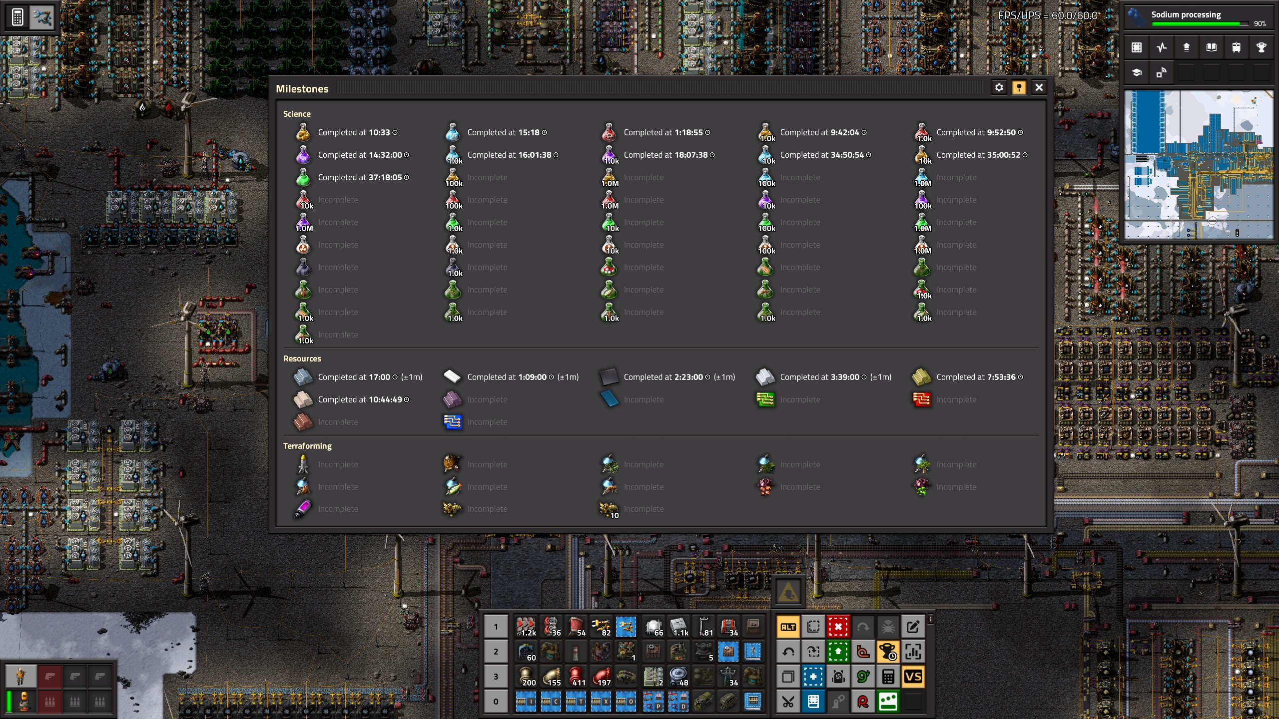Select quickbar row 2 selector
The image size is (1279, 719).
pos(496,652)
